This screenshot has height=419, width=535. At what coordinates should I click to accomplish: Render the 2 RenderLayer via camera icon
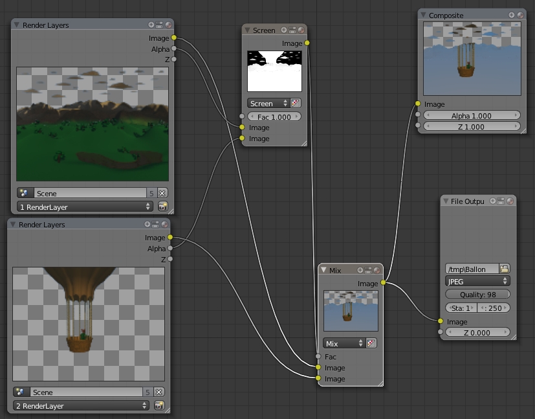pyautogui.click(x=159, y=405)
